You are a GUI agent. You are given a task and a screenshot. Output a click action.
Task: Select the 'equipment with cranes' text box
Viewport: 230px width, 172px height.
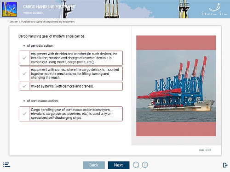point(76,73)
